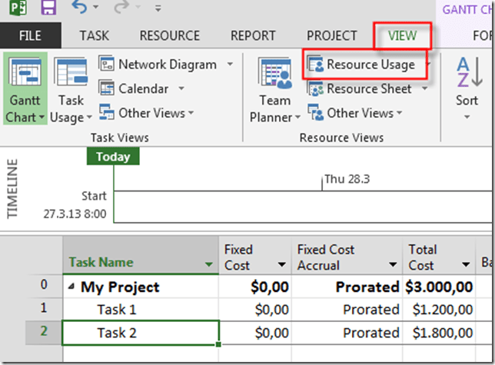Select the Task 1 name cell
Viewport: 495px width, 365px height.
141,310
